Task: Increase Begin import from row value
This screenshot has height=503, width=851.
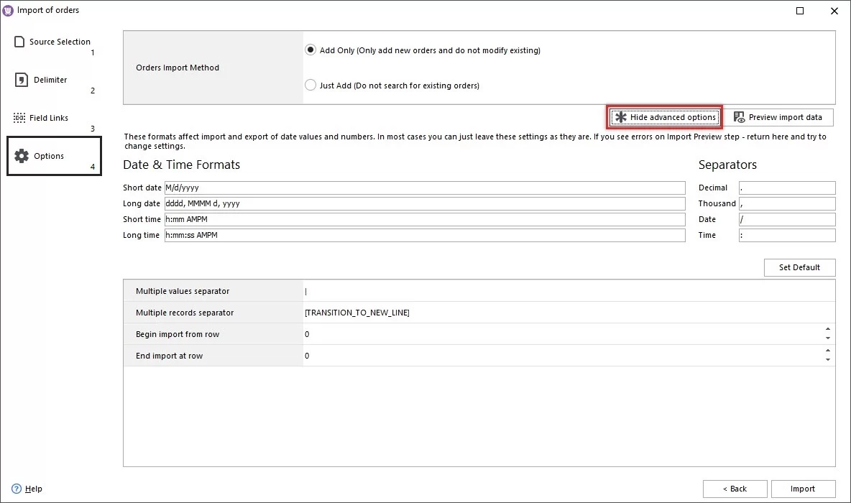Action: click(828, 330)
